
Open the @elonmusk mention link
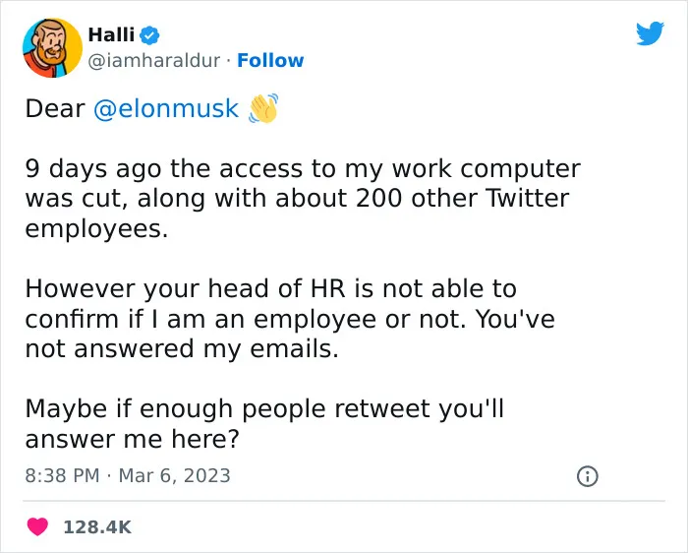point(166,108)
